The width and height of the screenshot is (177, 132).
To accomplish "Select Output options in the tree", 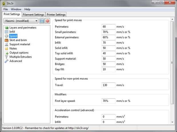I will (x=19, y=53).
